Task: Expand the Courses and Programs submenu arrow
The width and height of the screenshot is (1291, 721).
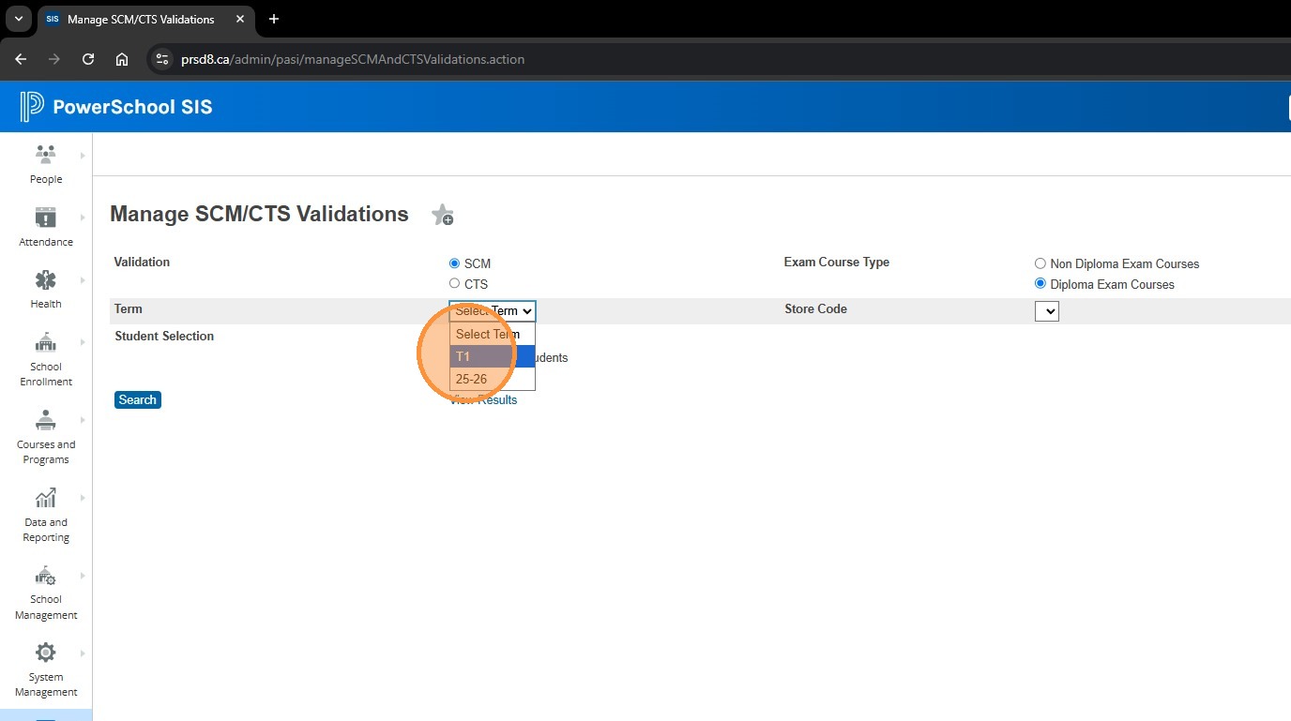Action: tap(83, 420)
